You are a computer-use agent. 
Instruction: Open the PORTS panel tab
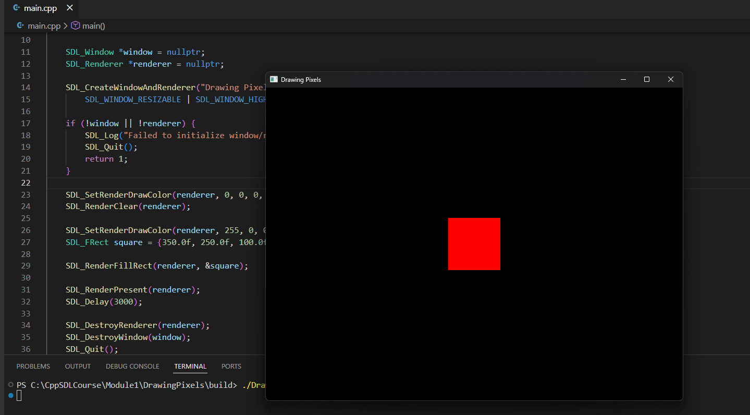[x=231, y=367]
